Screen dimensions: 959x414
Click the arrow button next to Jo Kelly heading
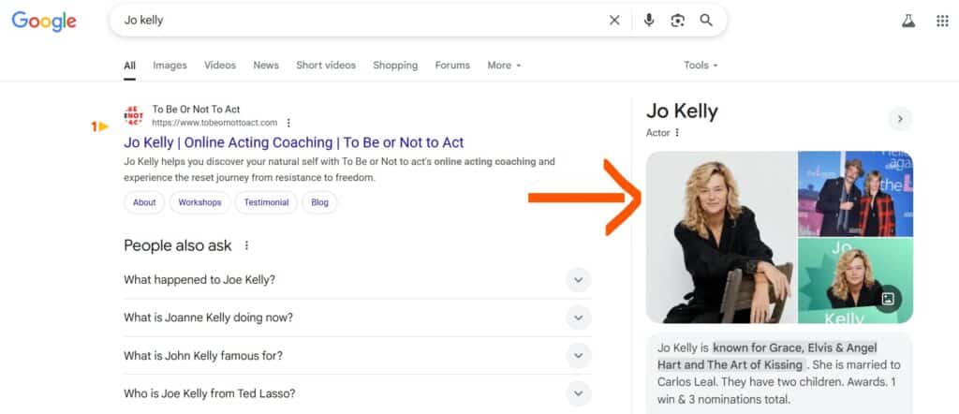coord(900,119)
